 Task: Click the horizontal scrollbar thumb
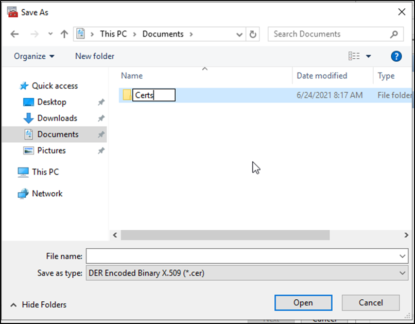point(225,235)
